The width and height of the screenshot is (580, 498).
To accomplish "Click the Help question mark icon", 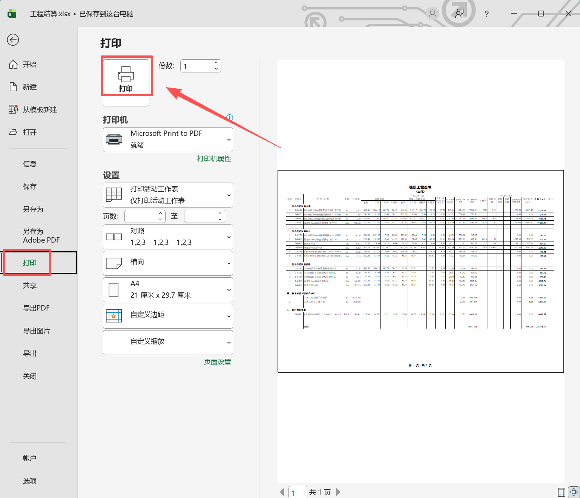I will [x=486, y=14].
